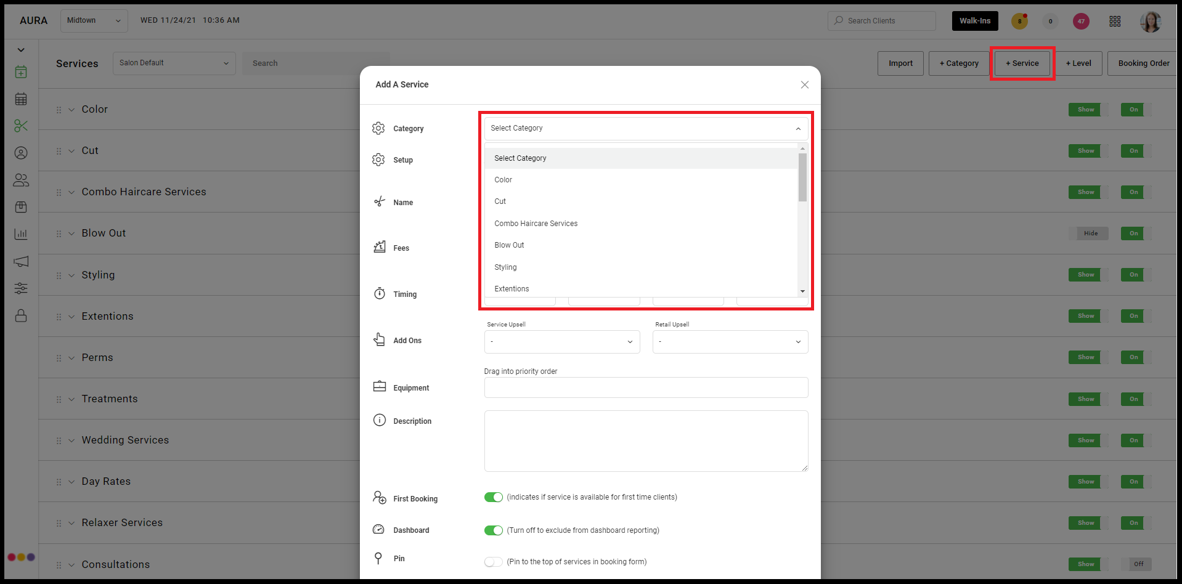
Task: Enable the Pin to top toggle
Action: click(494, 562)
